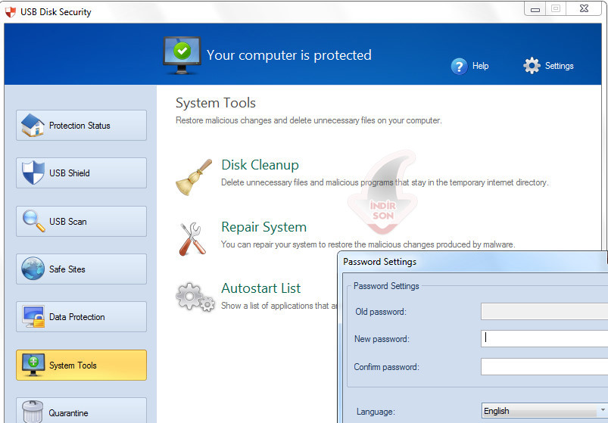Image resolution: width=608 pixels, height=423 pixels.
Task: Open the Protection Status section
Action: (82, 125)
